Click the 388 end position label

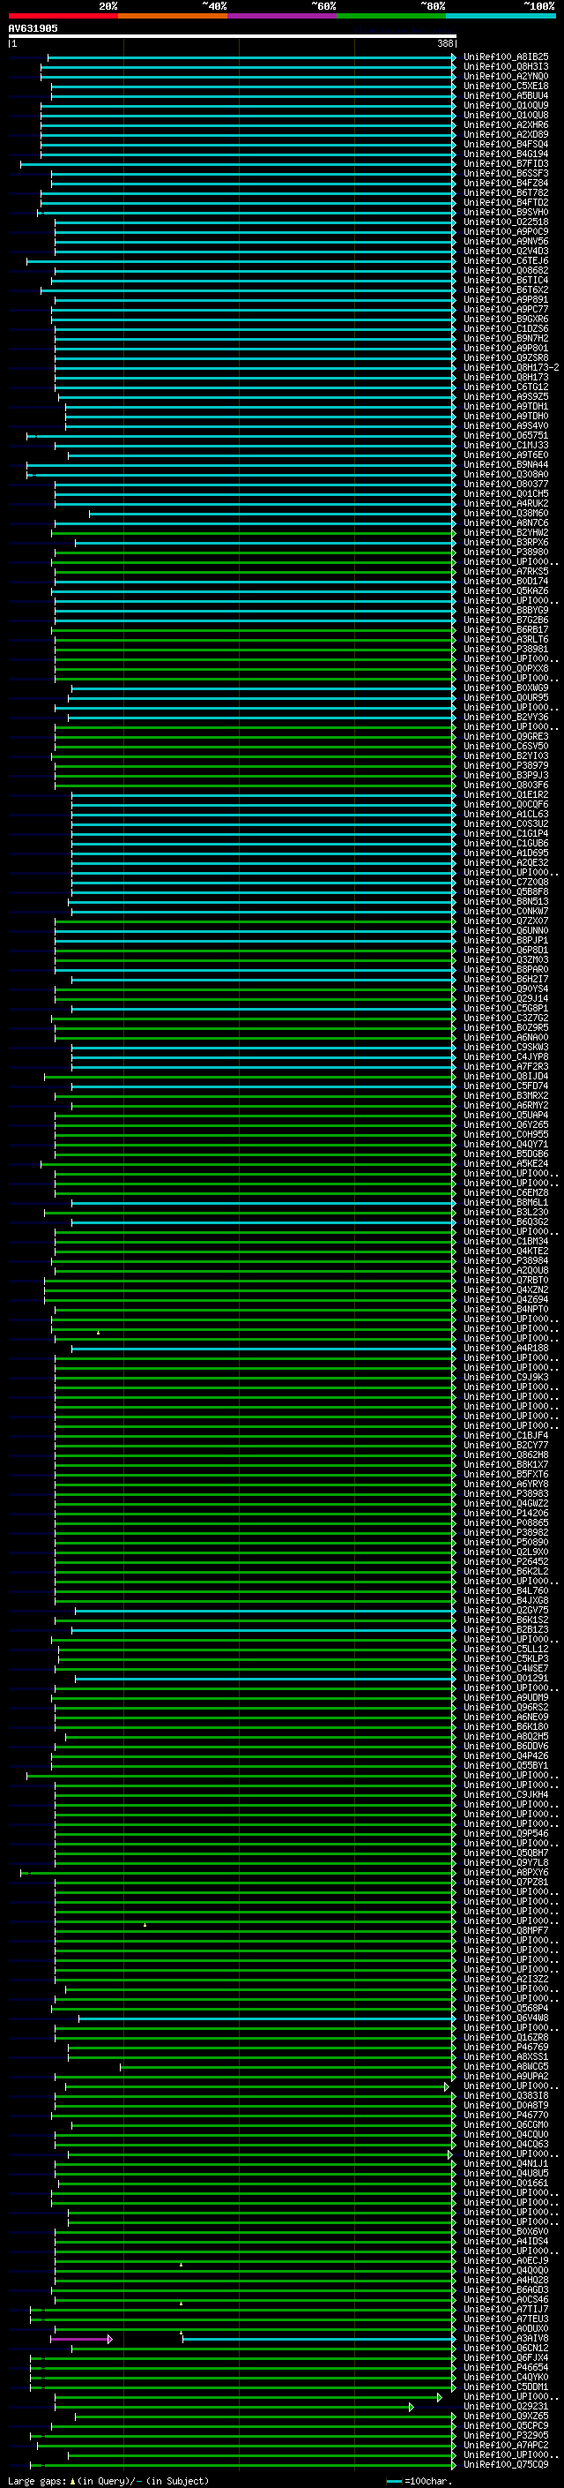pyautogui.click(x=444, y=43)
